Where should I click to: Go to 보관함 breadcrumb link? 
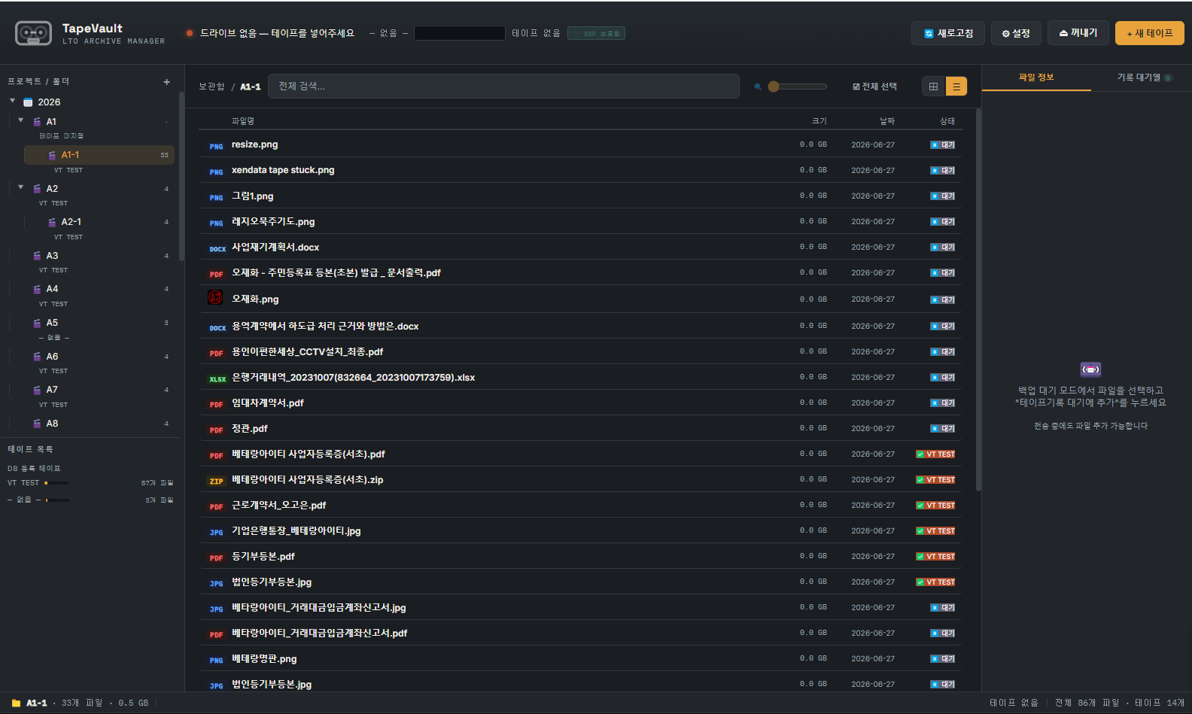pyautogui.click(x=211, y=87)
